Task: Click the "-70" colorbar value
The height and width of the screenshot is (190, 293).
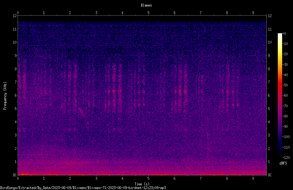Action: [x=285, y=106]
